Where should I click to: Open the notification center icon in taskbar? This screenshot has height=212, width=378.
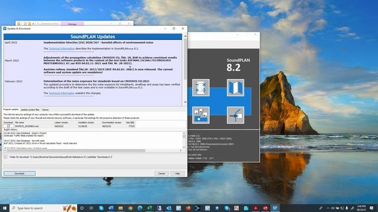point(372,208)
